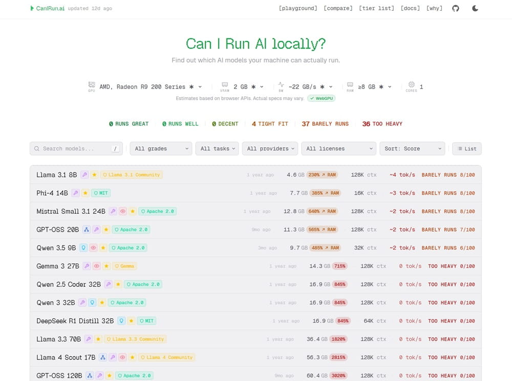Screen dimensions: 512x381
Task: Click the GPU chip icon
Action: [x=92, y=84]
